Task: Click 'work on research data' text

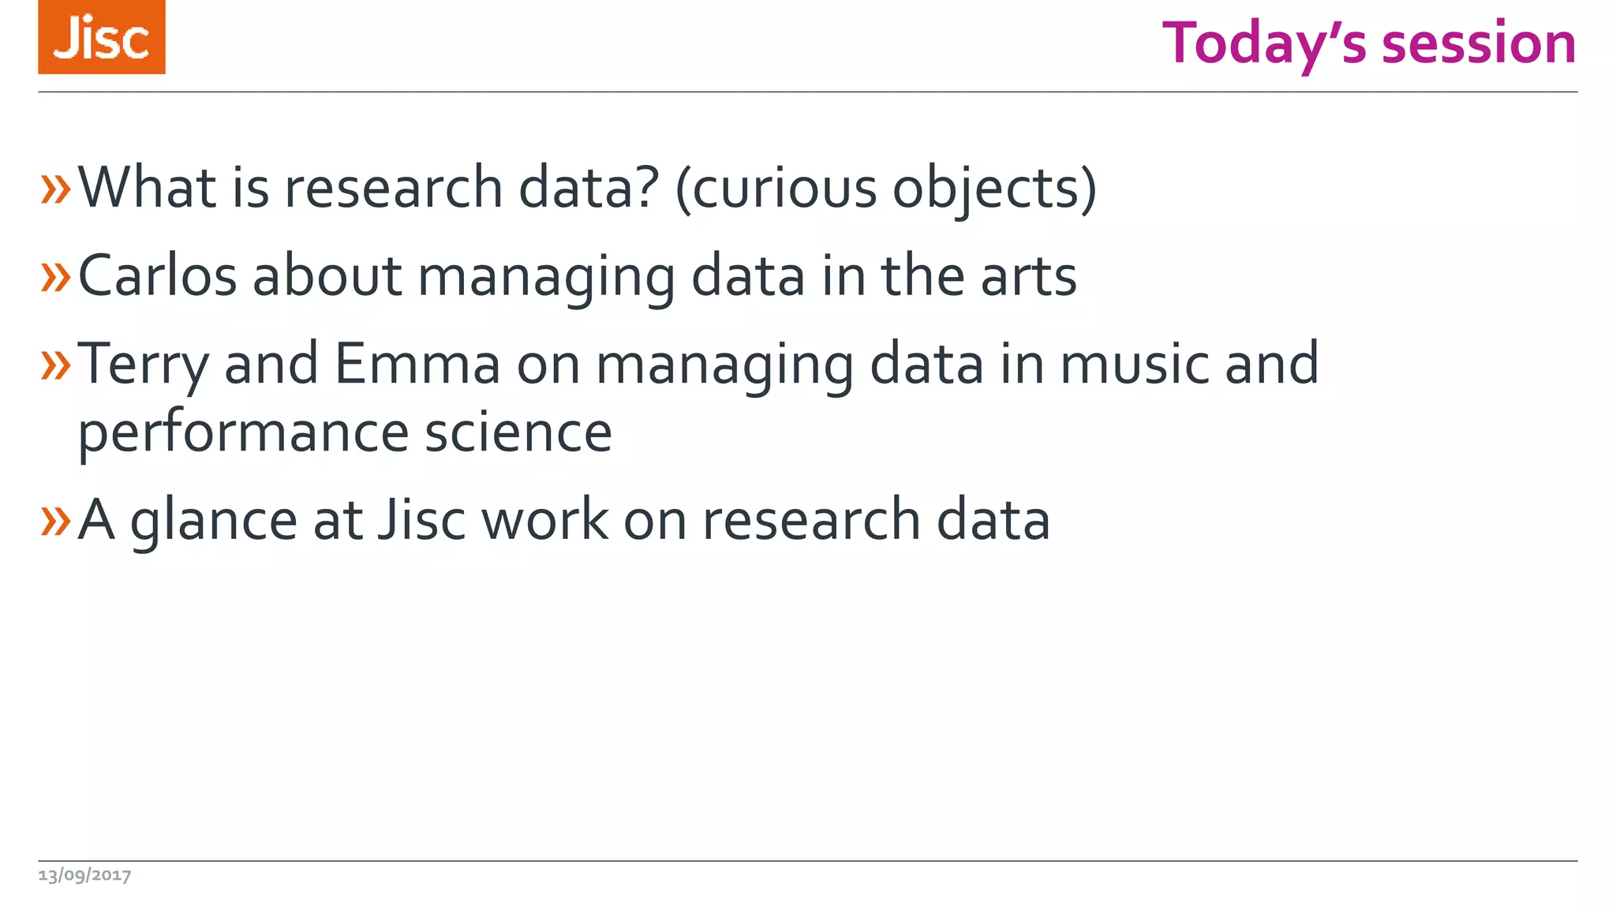Action: (x=765, y=520)
